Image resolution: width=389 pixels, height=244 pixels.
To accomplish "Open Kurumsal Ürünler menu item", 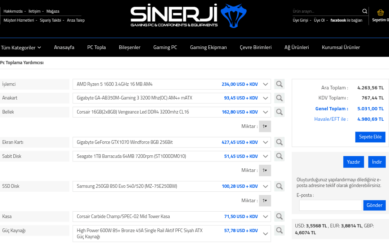I will click(x=341, y=47).
